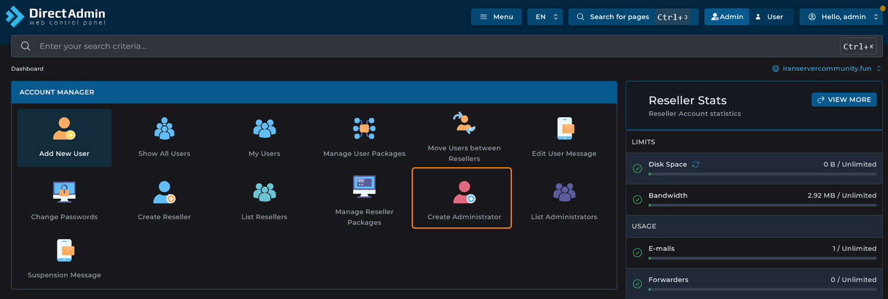Click the Dashboard breadcrumb

tap(27, 68)
